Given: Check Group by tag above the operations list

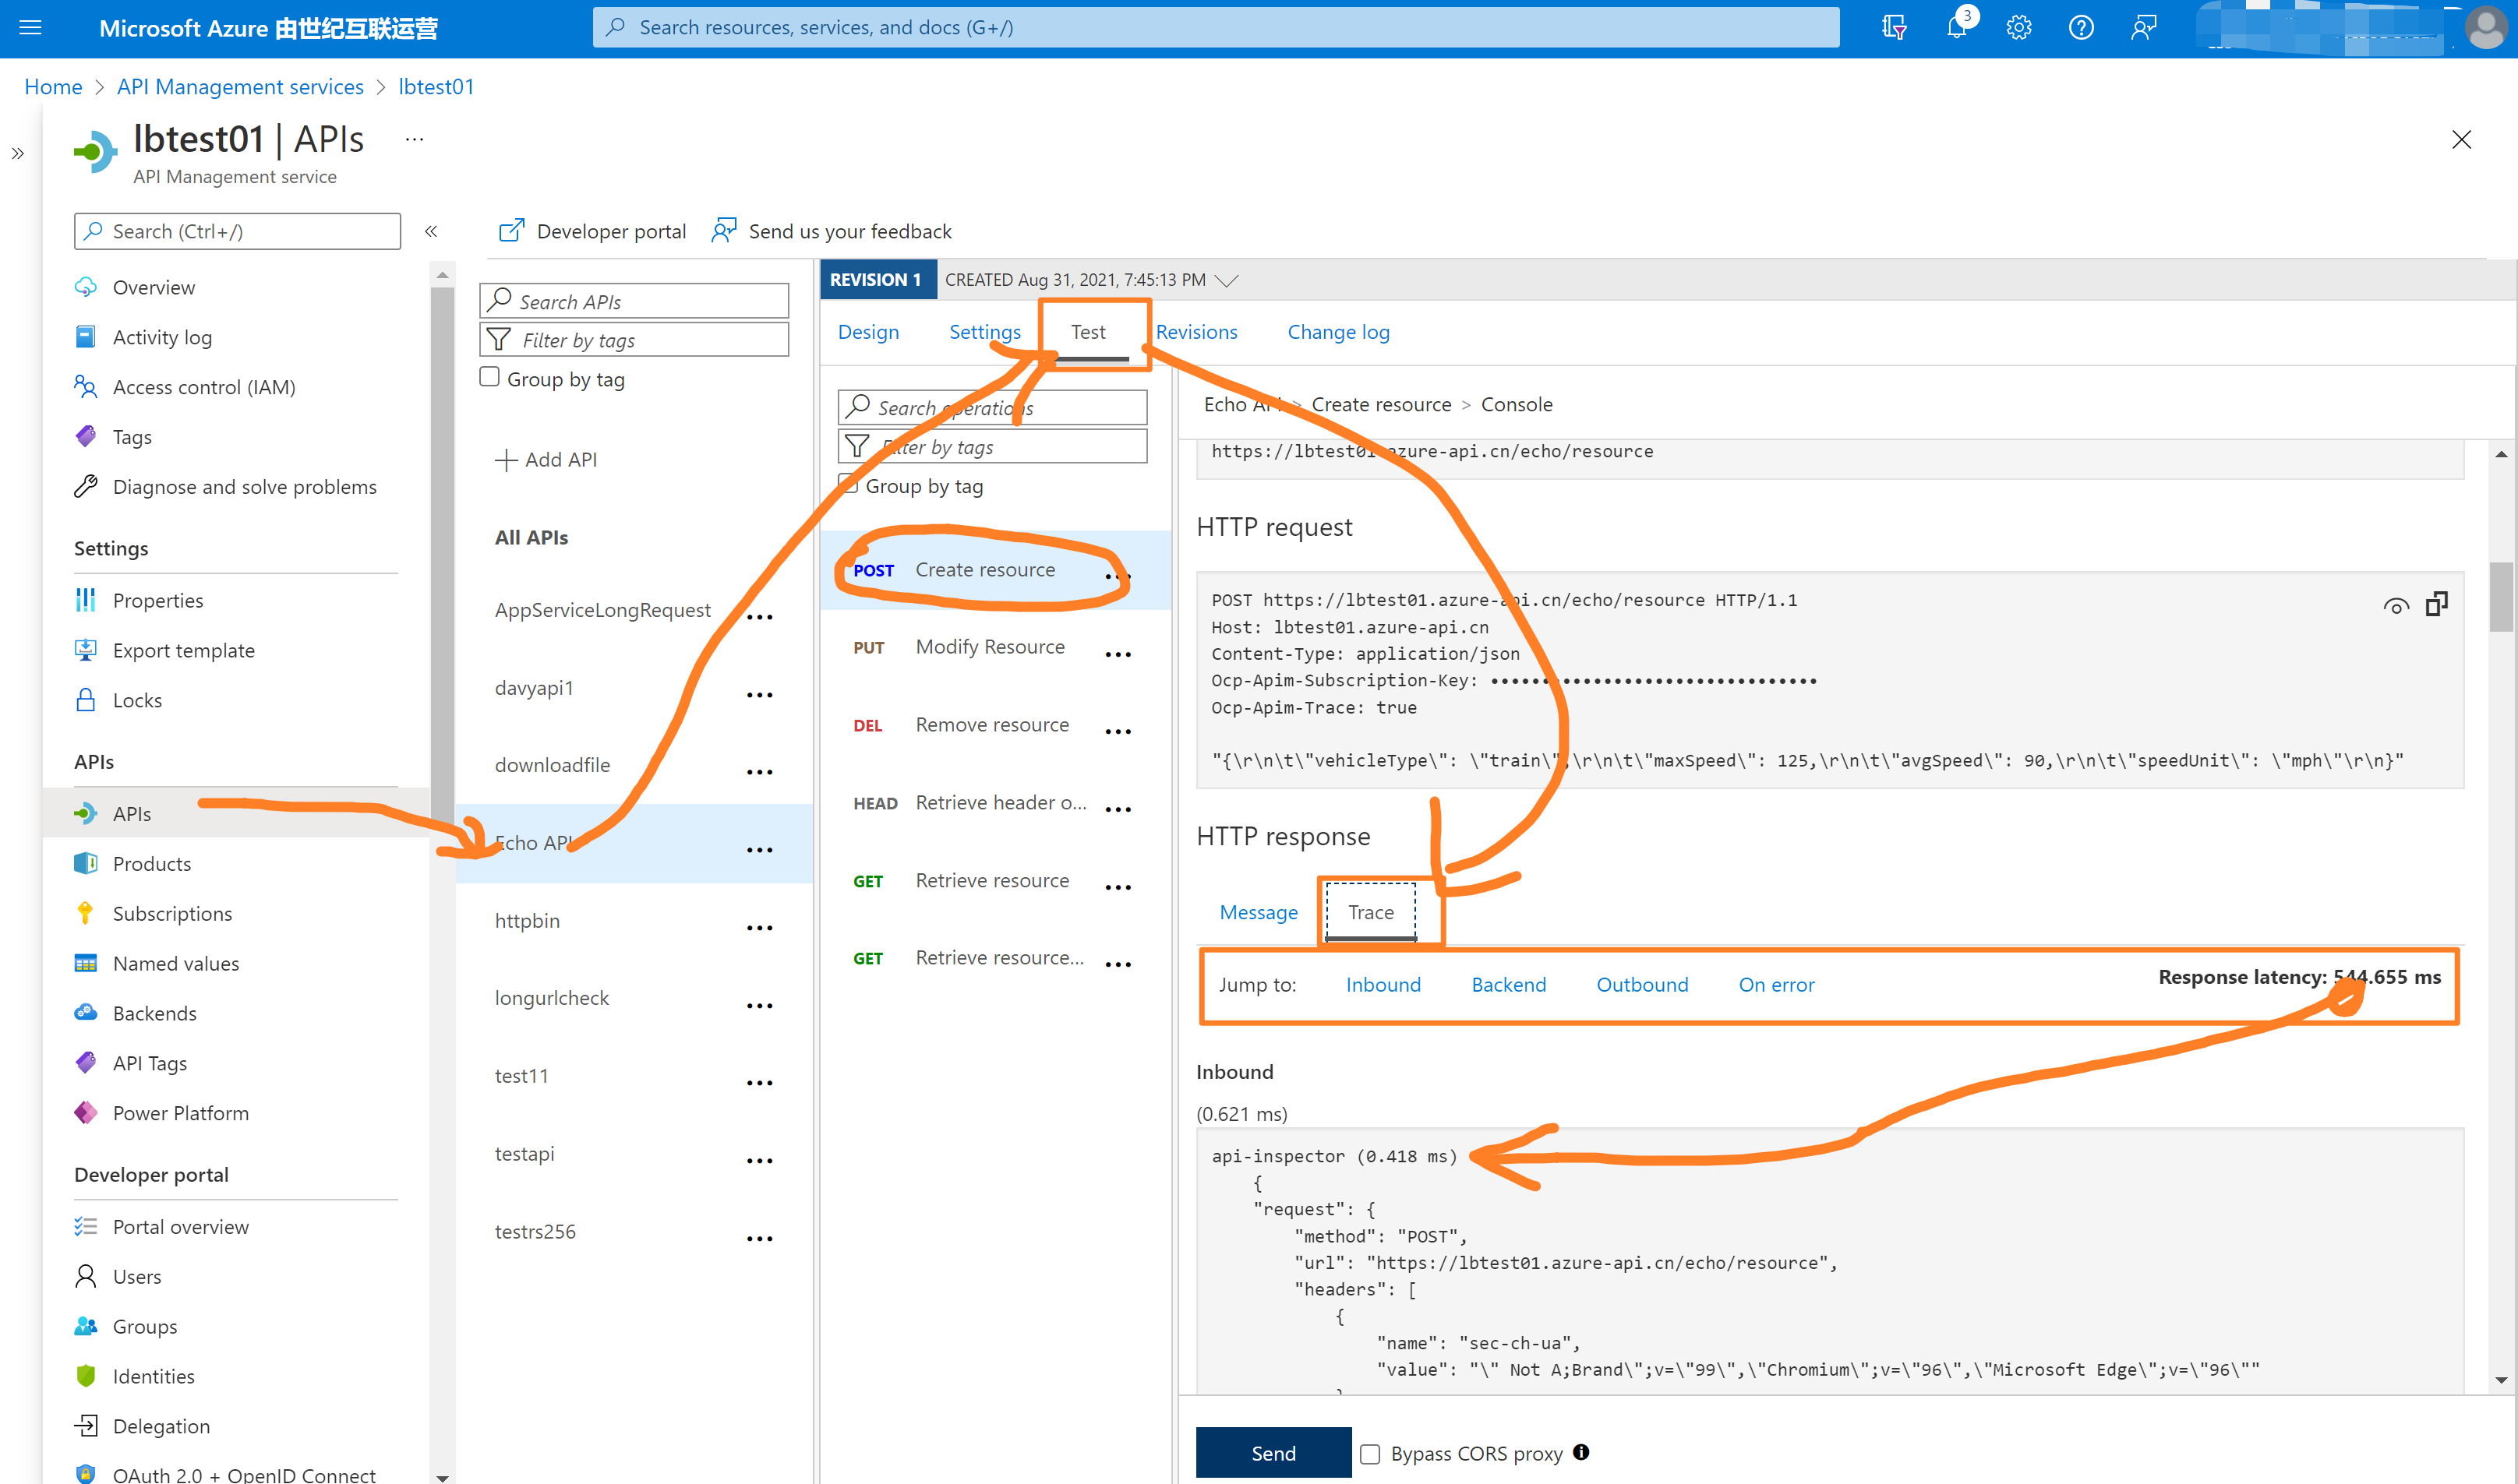Looking at the screenshot, I should (849, 484).
